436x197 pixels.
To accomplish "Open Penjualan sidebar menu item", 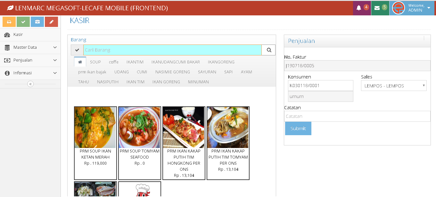I will (x=30, y=60).
